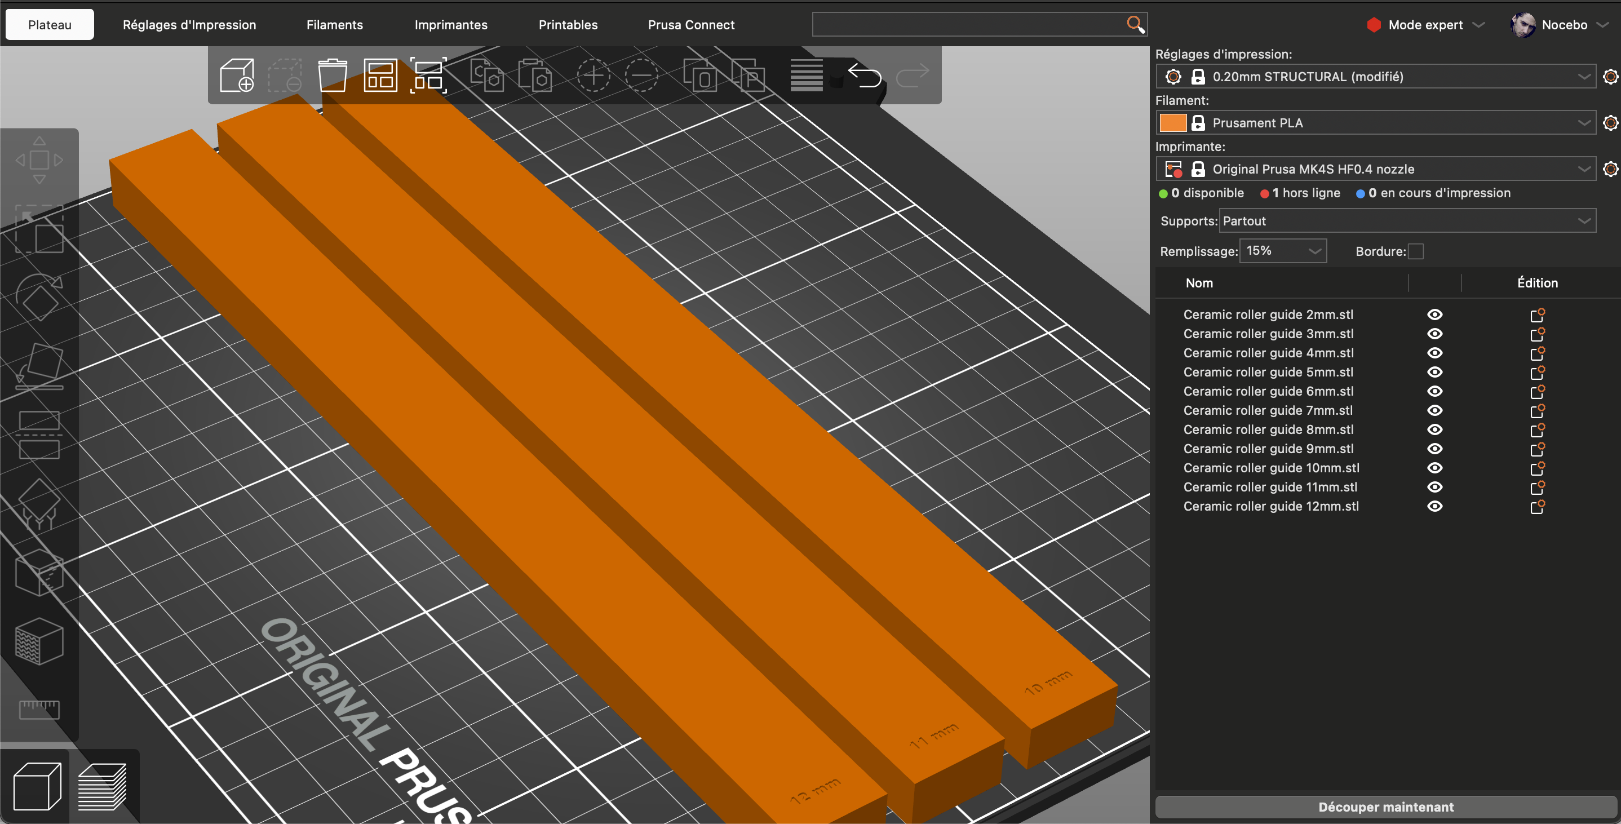This screenshot has width=1621, height=824.
Task: Click Découper maintenant button
Action: [x=1385, y=807]
